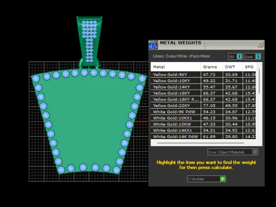This screenshot has width=276, height=207.
Task: Click the 30.69 DWT value
Action: (231, 75)
